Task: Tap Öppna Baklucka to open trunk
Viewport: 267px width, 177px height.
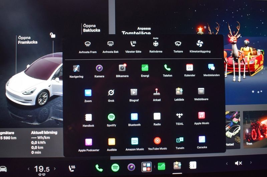Action: [91, 28]
